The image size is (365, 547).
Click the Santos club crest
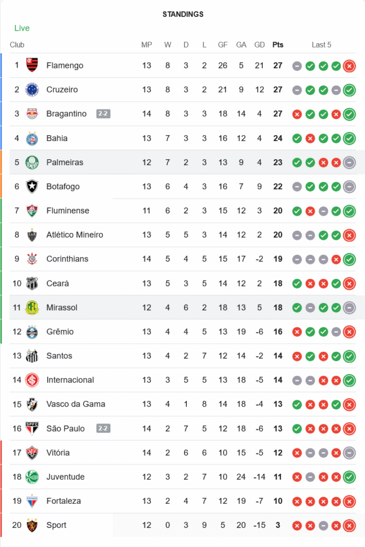pyautogui.click(x=32, y=356)
